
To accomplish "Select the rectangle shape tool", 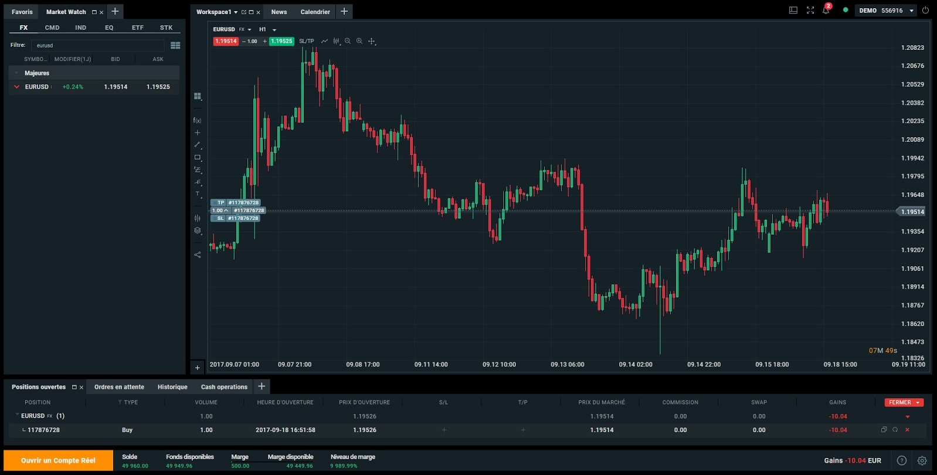I will [x=198, y=157].
